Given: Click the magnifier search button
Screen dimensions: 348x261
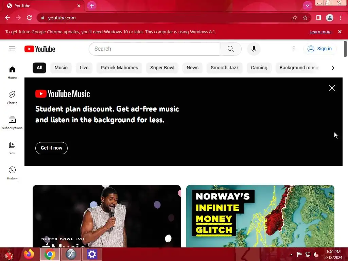Looking at the screenshot, I should click(x=231, y=49).
